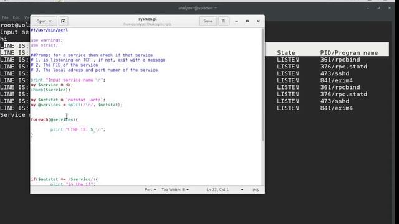Click the first '473/sshd' entry in terminal

(x=335, y=73)
